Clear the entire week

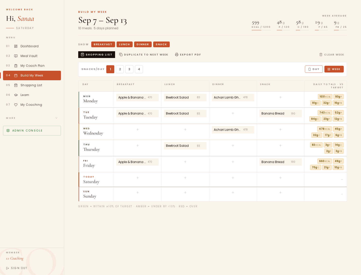pos(332,54)
